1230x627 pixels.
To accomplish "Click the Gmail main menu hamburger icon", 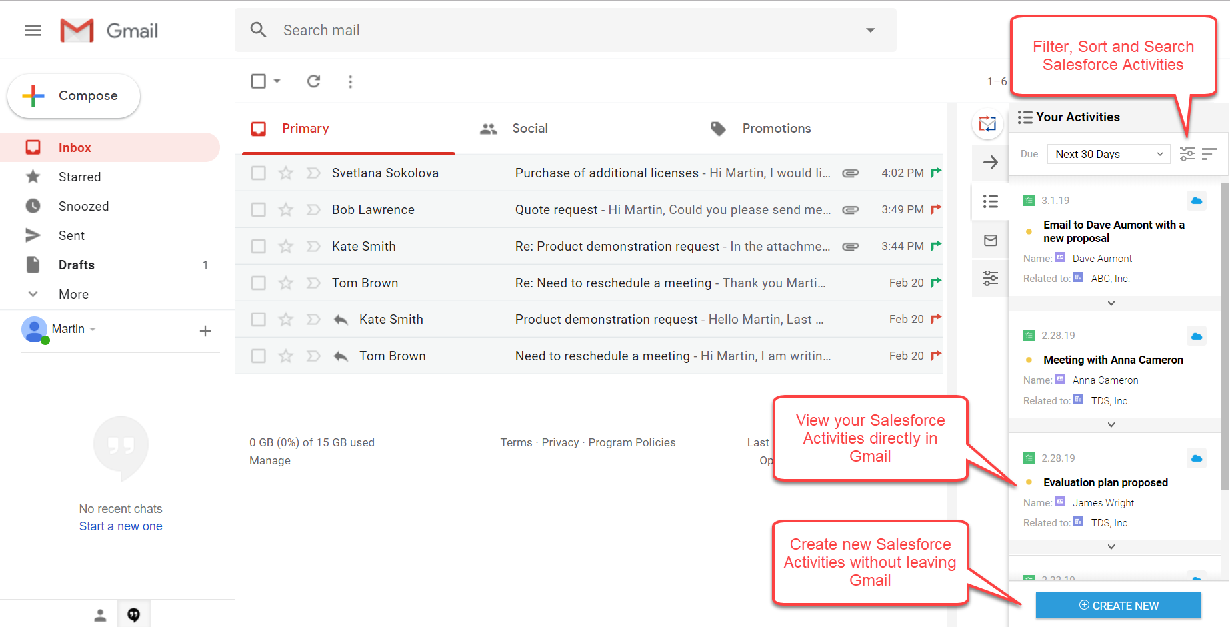I will coord(33,31).
